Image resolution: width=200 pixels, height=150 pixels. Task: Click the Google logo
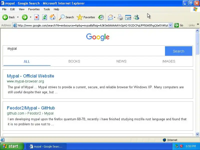(98, 37)
